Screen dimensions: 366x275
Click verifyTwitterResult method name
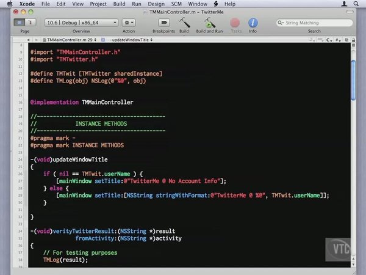click(84, 231)
